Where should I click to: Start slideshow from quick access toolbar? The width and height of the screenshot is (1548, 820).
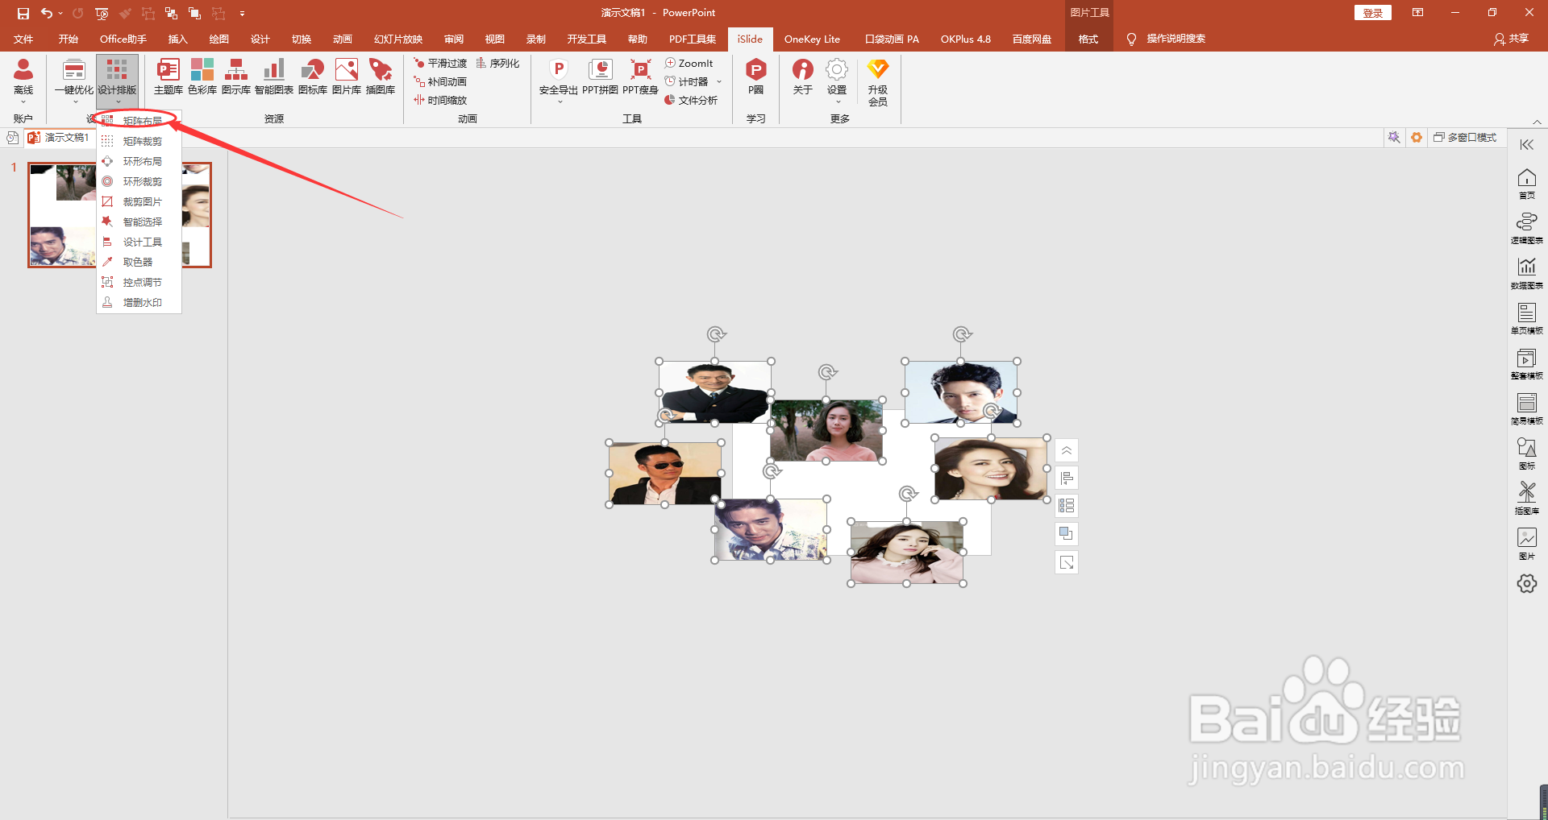[x=102, y=13]
